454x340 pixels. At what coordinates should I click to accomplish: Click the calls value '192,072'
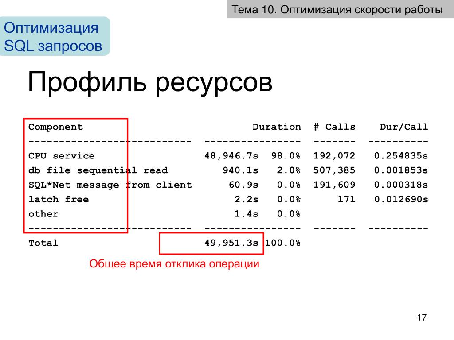click(x=334, y=156)
